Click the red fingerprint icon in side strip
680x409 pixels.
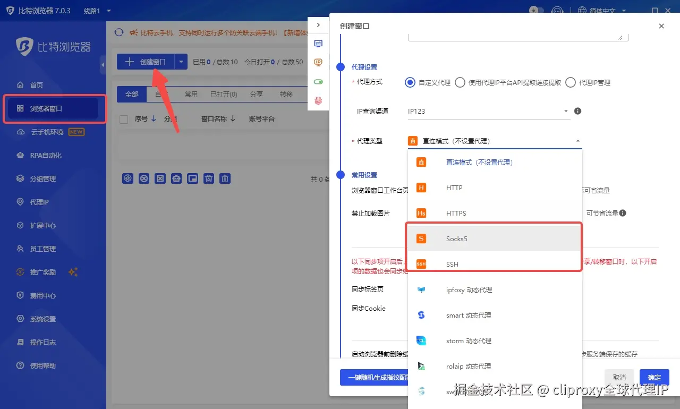pyautogui.click(x=318, y=100)
